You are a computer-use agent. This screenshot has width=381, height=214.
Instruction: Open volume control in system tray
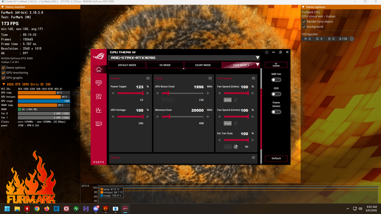(x=360, y=209)
